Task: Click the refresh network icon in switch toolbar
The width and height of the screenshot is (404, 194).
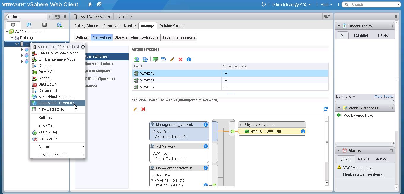Action: [x=145, y=59]
